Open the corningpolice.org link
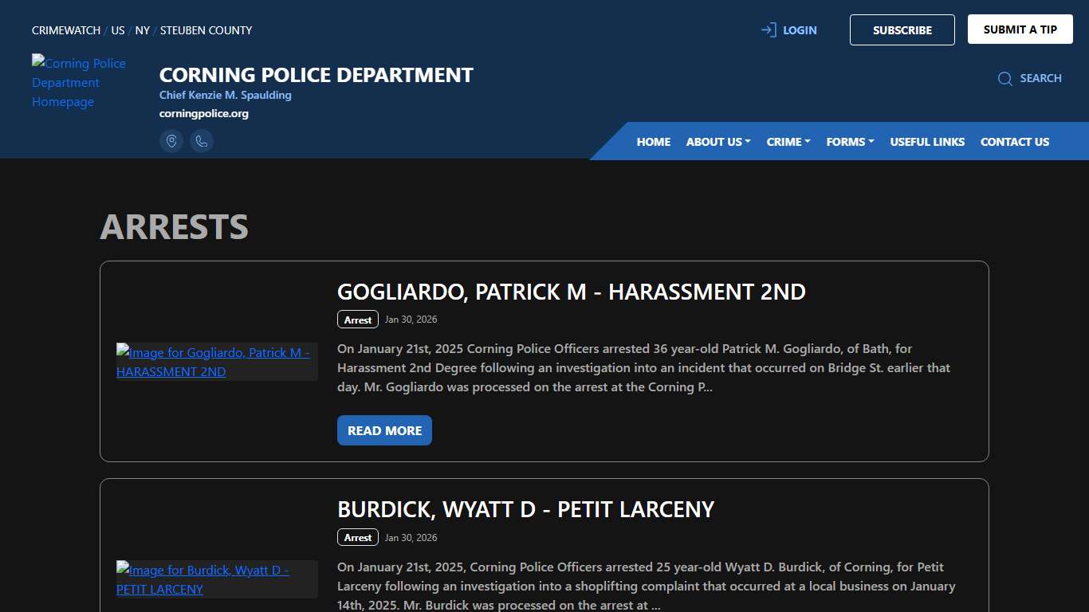 tap(203, 113)
